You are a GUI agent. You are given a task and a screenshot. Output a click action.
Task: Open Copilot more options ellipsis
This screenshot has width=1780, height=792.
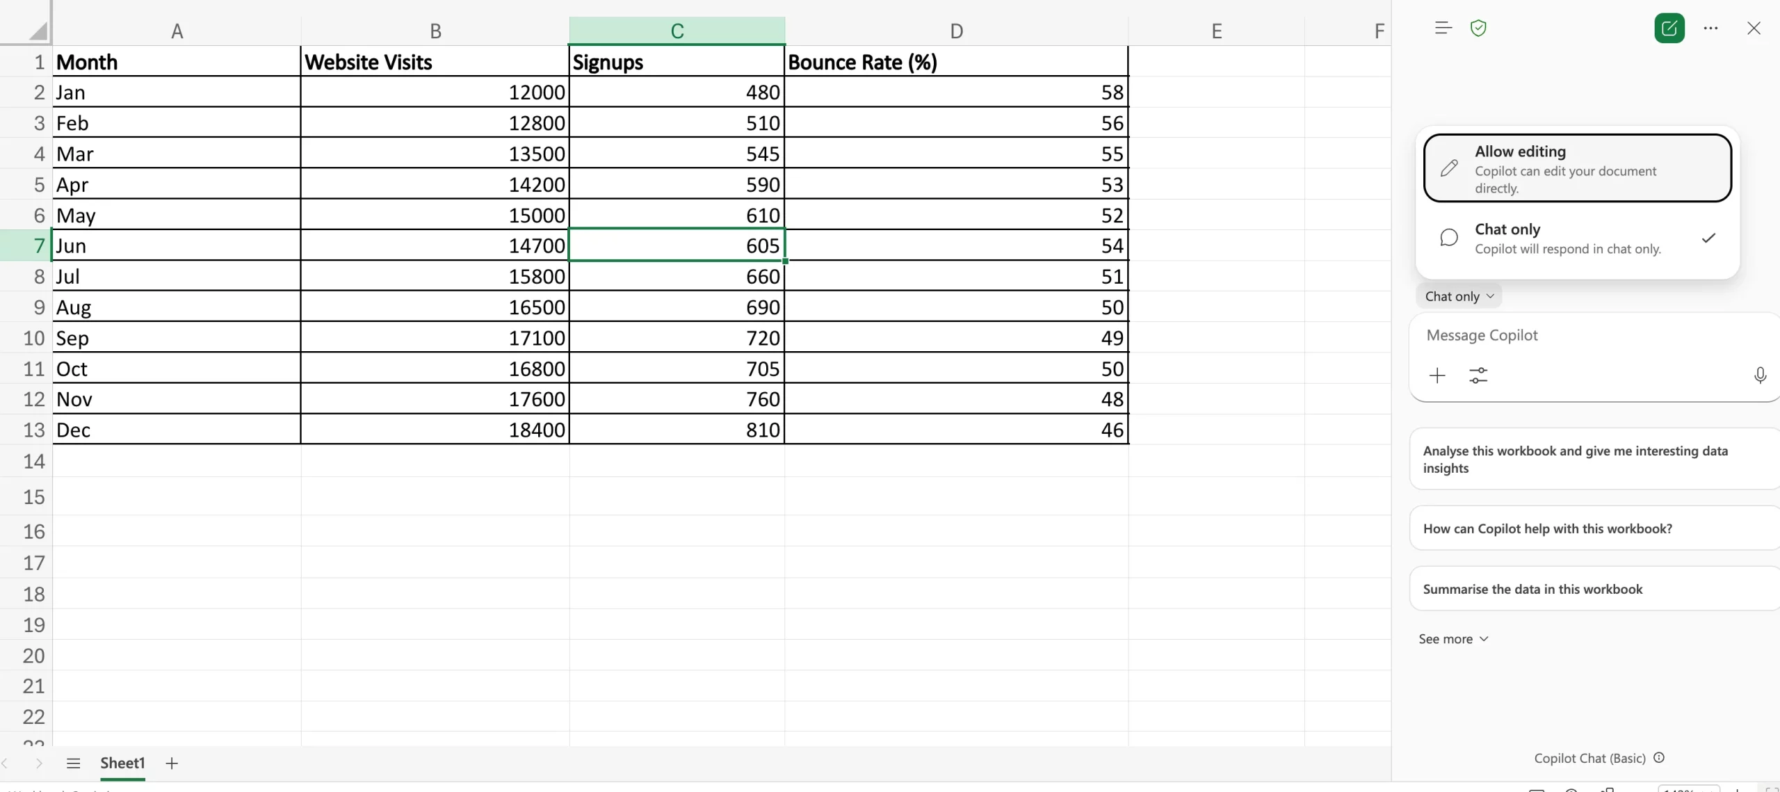point(1710,29)
